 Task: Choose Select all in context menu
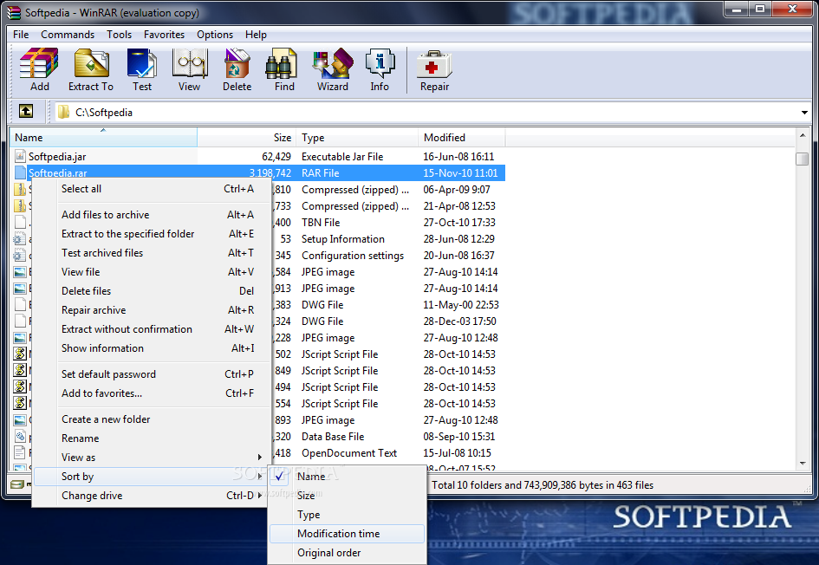click(152, 189)
